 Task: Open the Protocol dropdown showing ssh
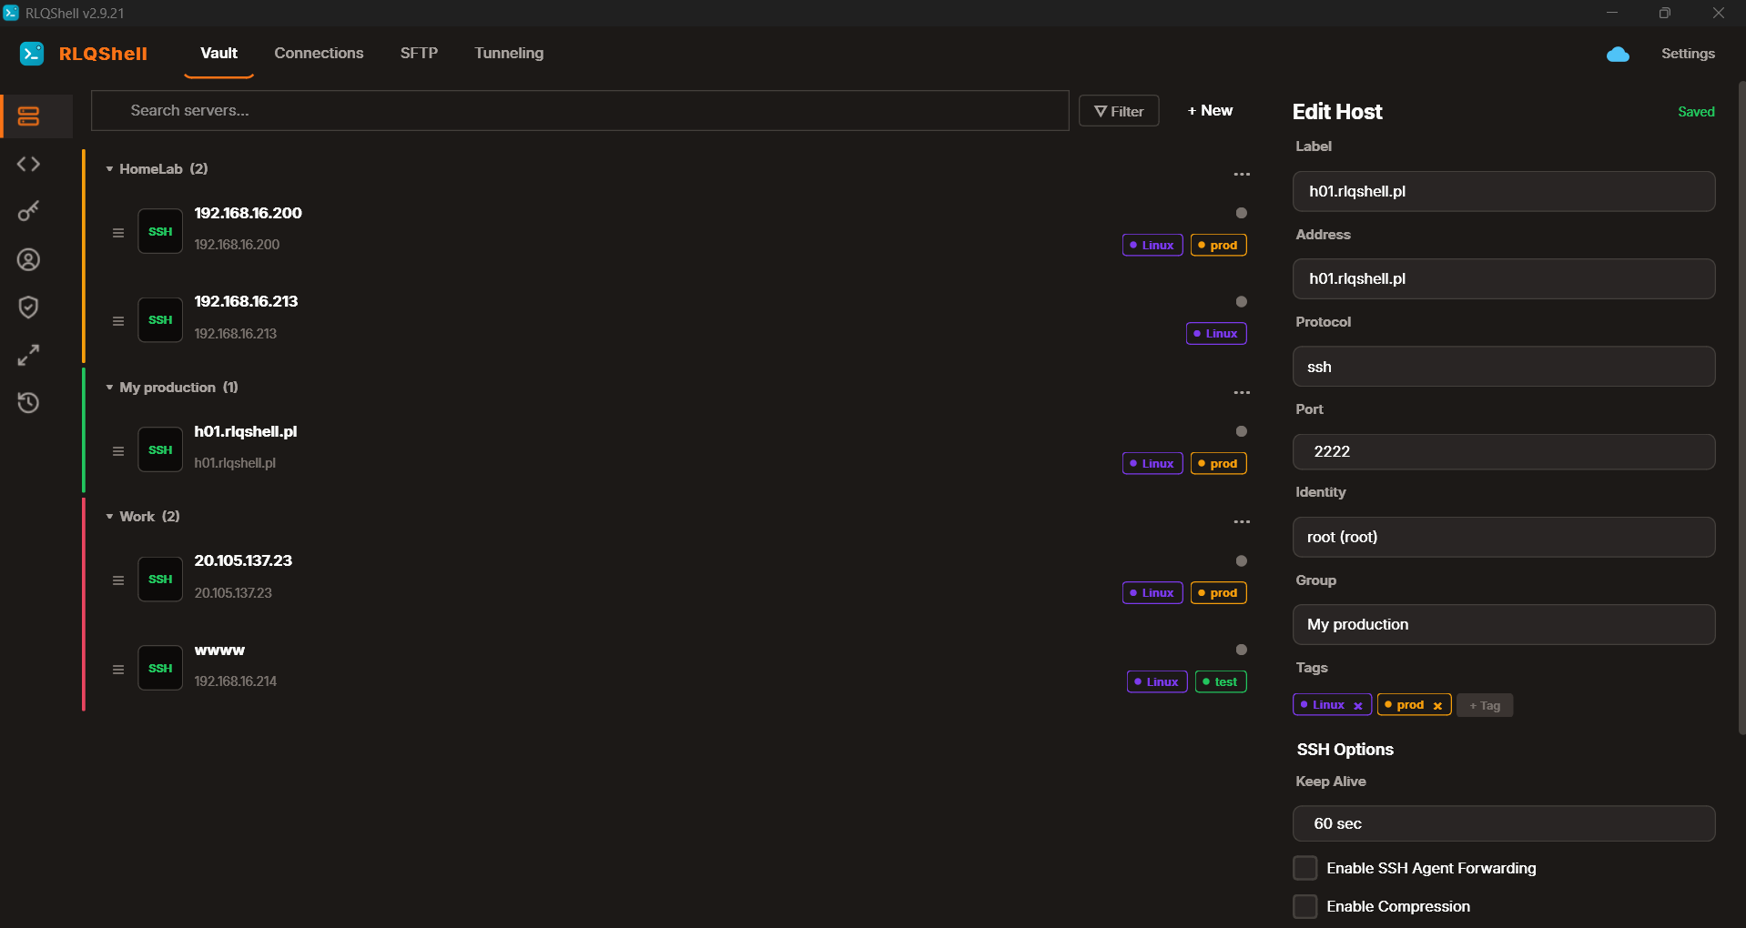(1503, 367)
